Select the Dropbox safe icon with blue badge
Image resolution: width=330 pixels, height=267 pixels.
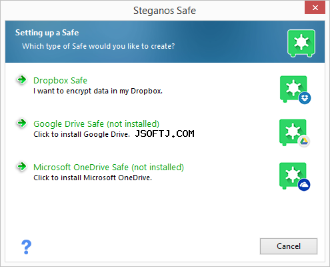pos(295,90)
